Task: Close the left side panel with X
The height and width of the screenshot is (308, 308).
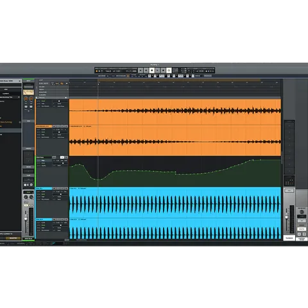Action: click(19, 81)
